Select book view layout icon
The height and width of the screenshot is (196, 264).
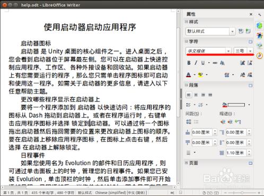(217, 193)
